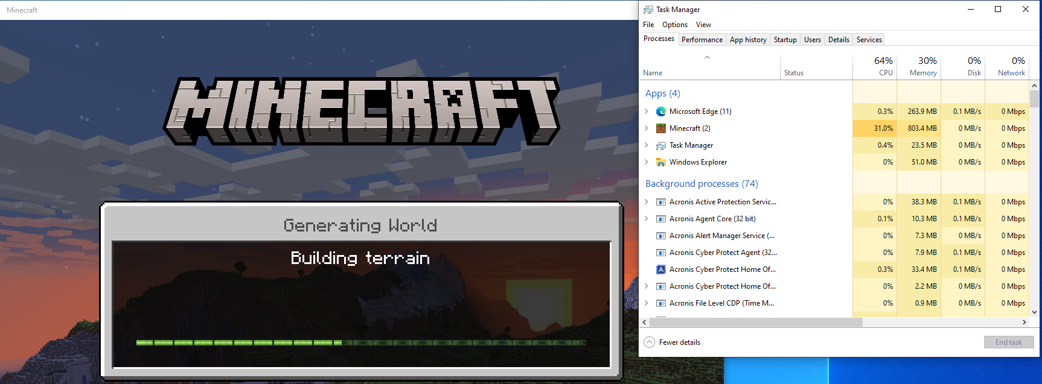Viewport: 1042px width, 384px height.
Task: Click the Acronis Agent Core icon
Action: (x=661, y=219)
